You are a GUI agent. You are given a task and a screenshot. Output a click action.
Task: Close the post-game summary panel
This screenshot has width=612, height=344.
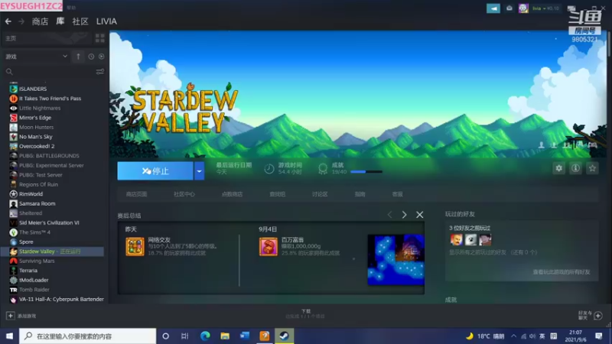pos(419,215)
